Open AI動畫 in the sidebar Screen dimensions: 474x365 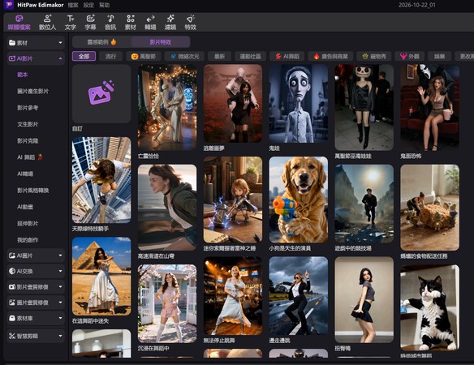click(x=25, y=207)
